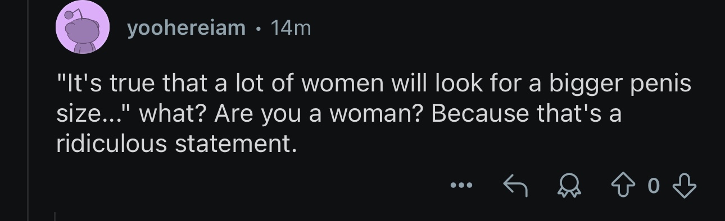View profile through the purple avatar circle
The image size is (725, 221).
click(81, 27)
